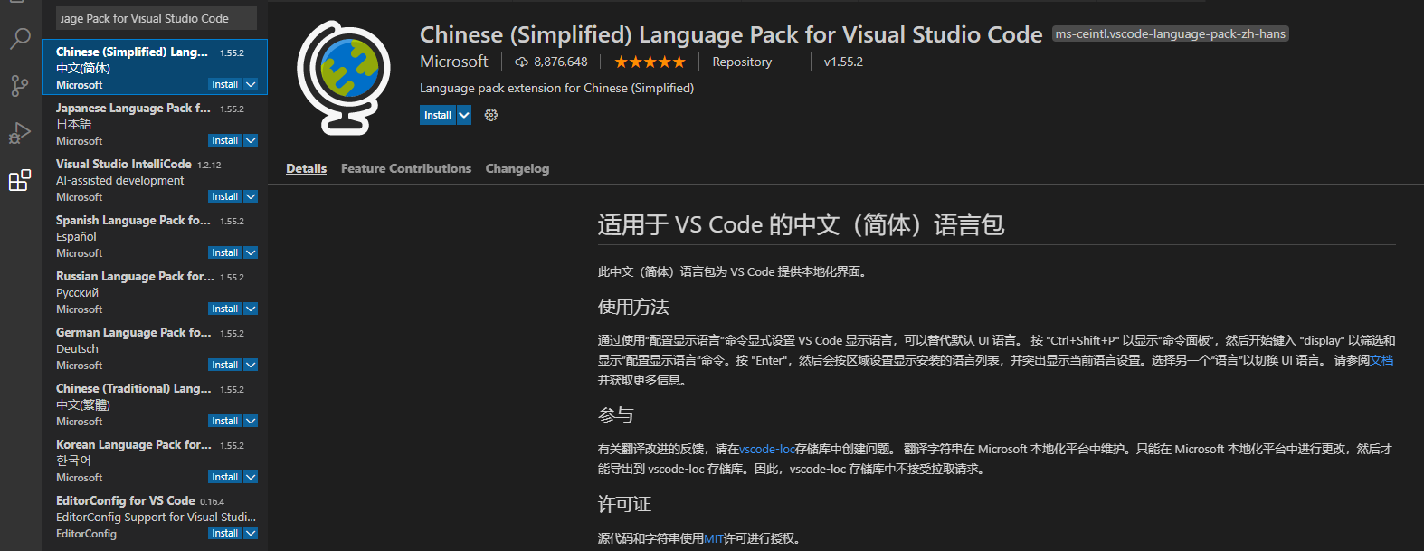Install Chinese (Simplified) from the list
This screenshot has height=551, width=1424.
pyautogui.click(x=224, y=84)
